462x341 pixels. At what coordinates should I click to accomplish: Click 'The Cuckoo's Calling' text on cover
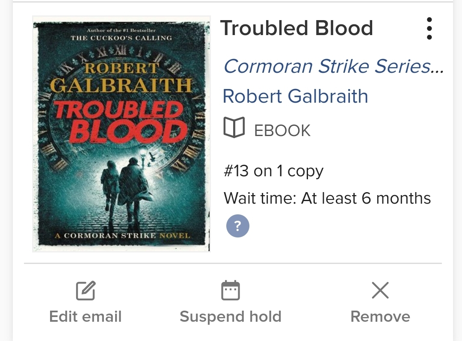click(x=121, y=38)
